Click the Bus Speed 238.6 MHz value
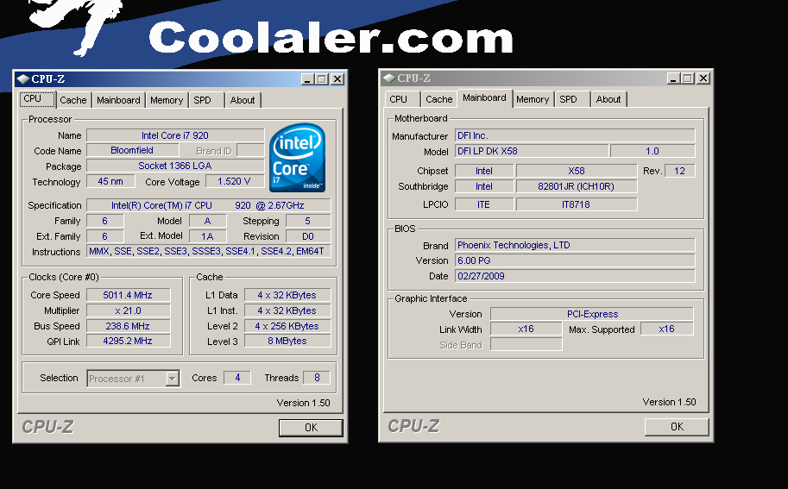 128,326
